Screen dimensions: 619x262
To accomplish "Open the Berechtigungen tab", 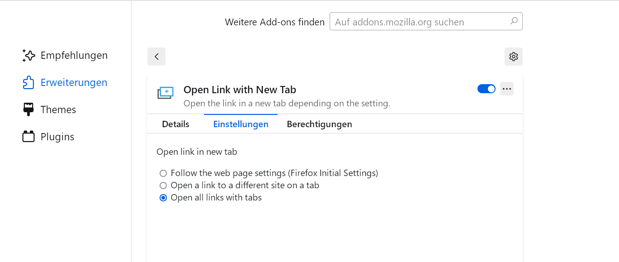I will tap(319, 124).
